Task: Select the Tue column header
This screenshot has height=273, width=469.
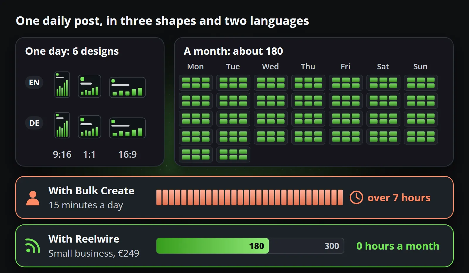Action: 233,67
